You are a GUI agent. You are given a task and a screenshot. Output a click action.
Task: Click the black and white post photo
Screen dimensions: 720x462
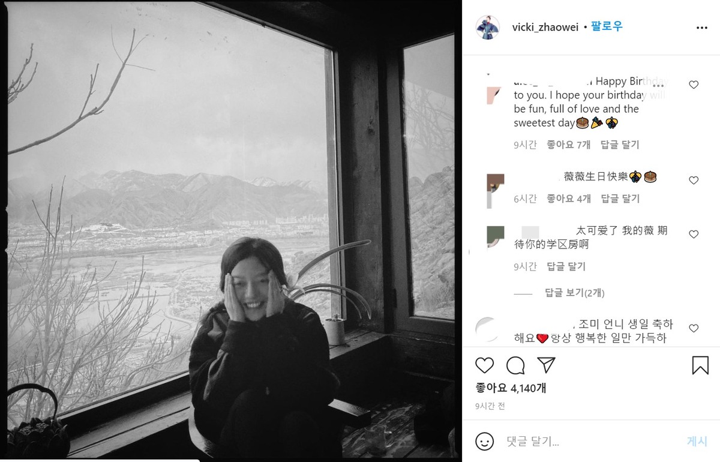[x=231, y=231]
